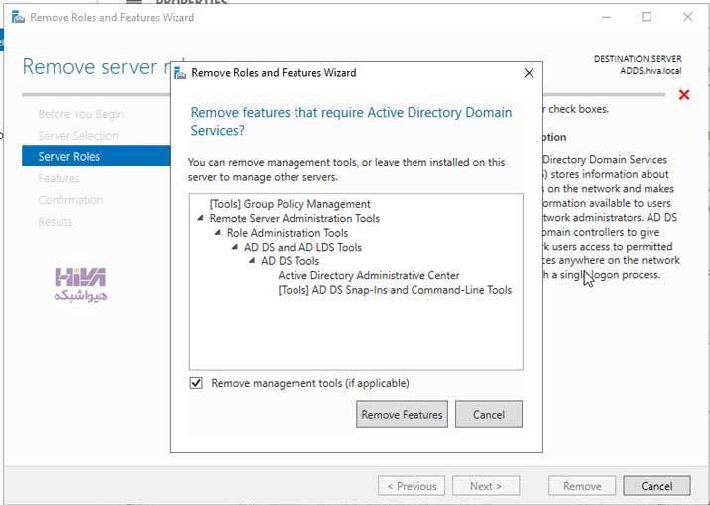Image resolution: width=710 pixels, height=505 pixels.
Task: Cancel the remove features dialog
Action: tap(489, 414)
